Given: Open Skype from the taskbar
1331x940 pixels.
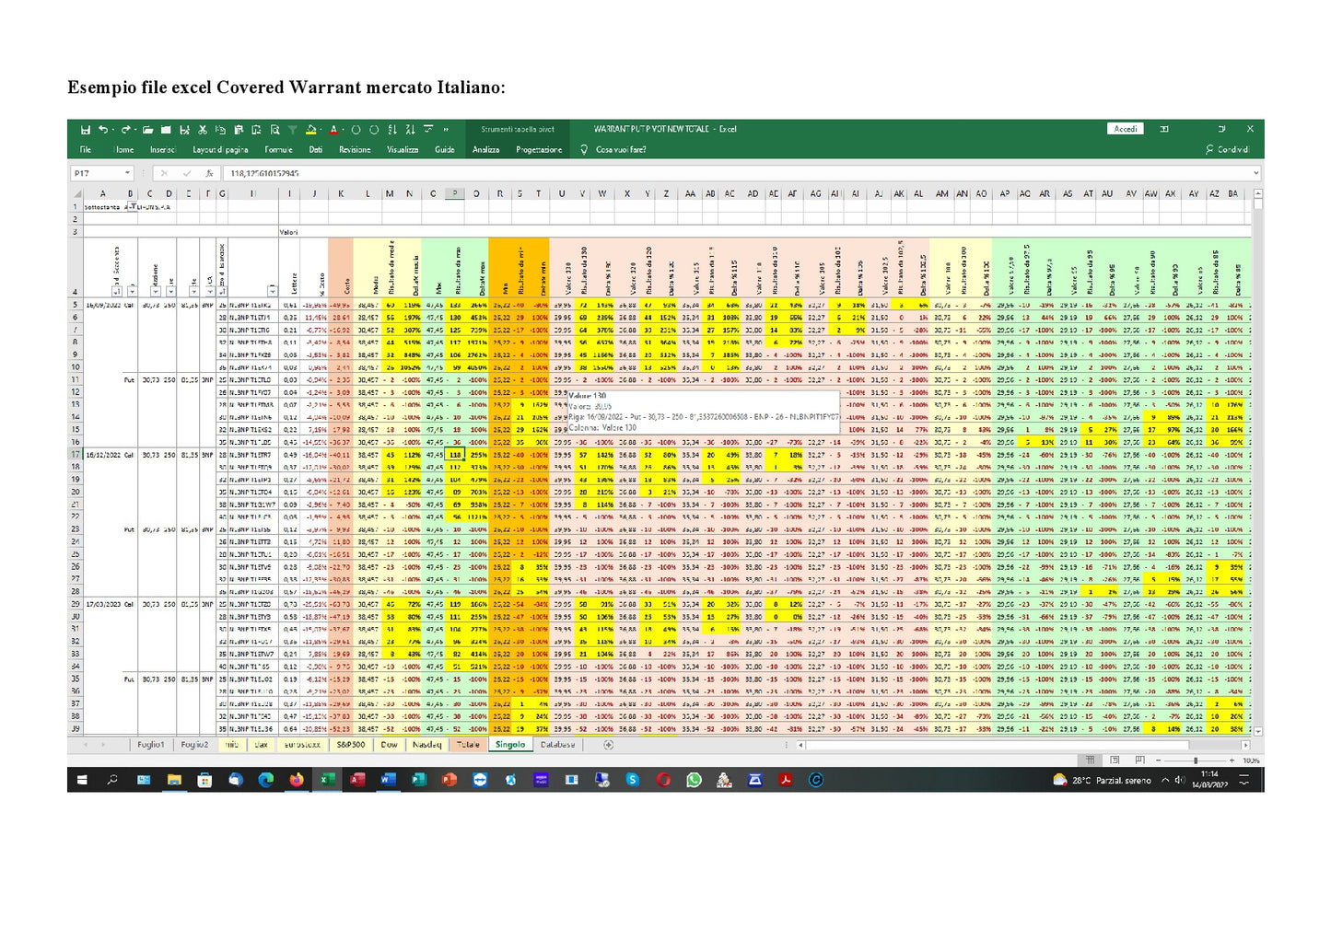Looking at the screenshot, I should tap(632, 780).
